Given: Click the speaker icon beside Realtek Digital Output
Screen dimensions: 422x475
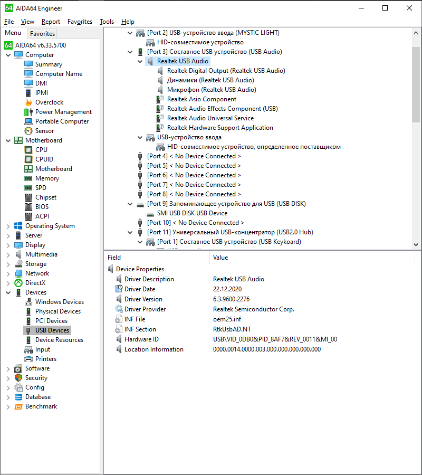Looking at the screenshot, I should 160,71.
